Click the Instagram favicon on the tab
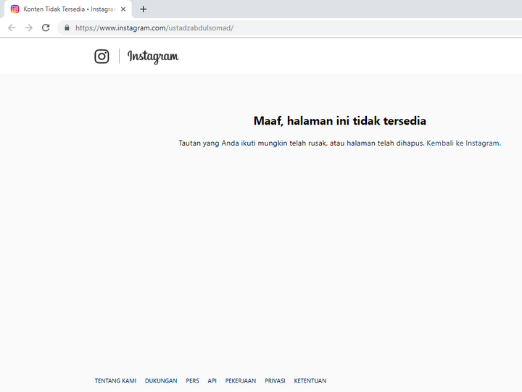 click(15, 9)
